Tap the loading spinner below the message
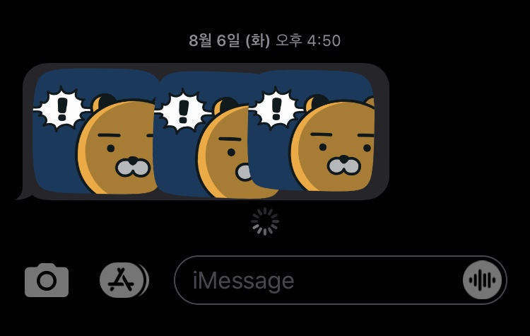This screenshot has height=336, width=530. [265, 221]
